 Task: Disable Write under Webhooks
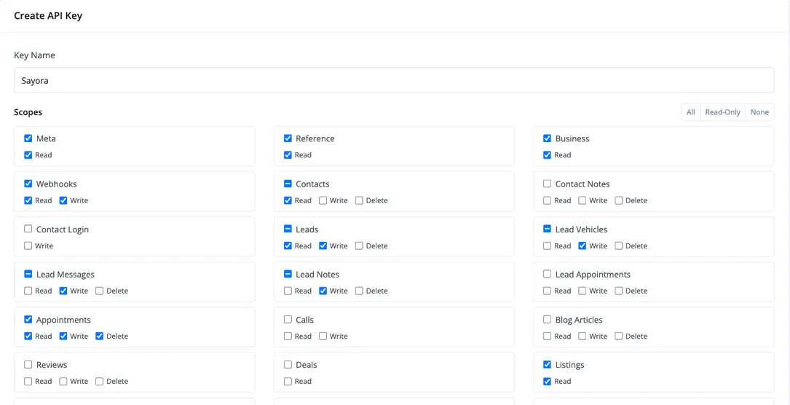pos(63,200)
